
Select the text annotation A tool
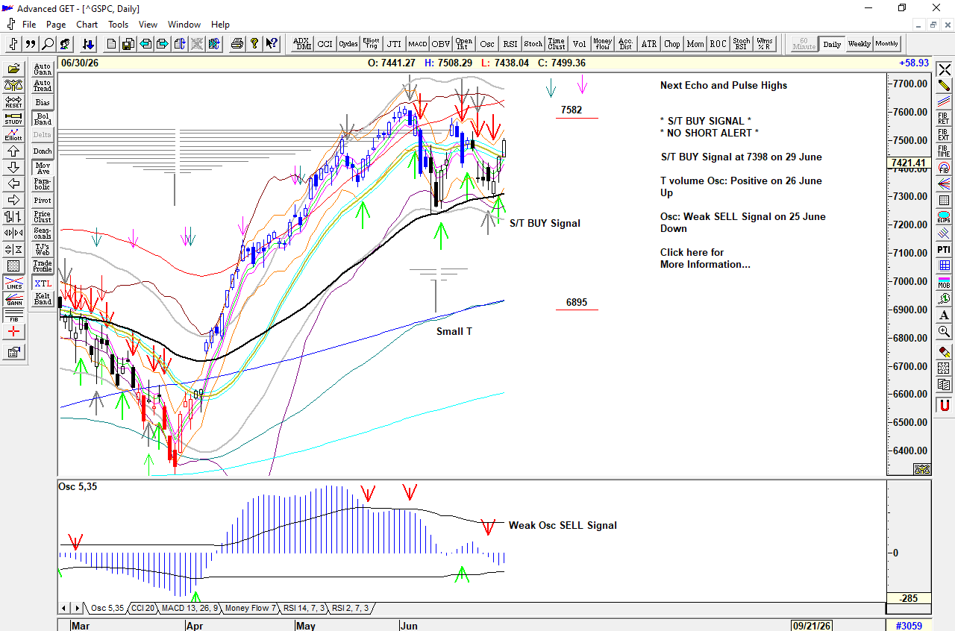[x=944, y=315]
